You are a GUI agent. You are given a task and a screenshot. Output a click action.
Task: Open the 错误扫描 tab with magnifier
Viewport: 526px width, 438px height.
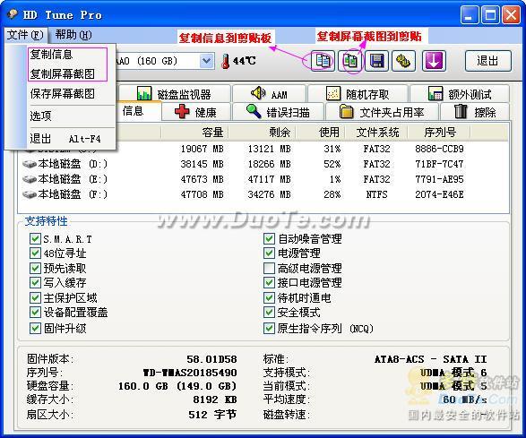[x=278, y=112]
